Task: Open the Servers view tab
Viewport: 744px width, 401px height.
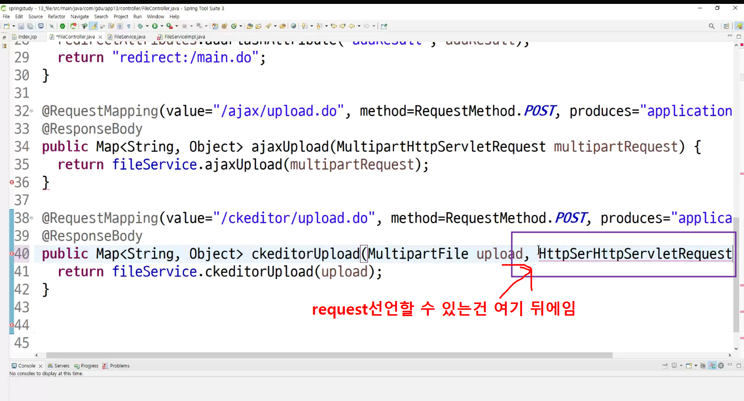Action: (x=59, y=366)
